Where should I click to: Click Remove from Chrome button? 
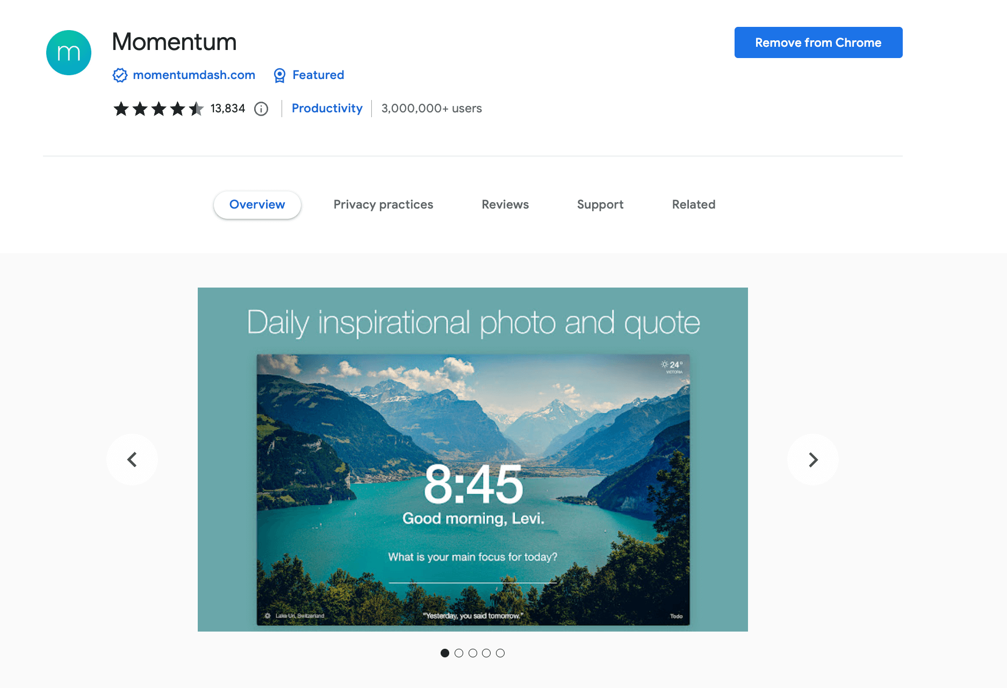pyautogui.click(x=818, y=42)
